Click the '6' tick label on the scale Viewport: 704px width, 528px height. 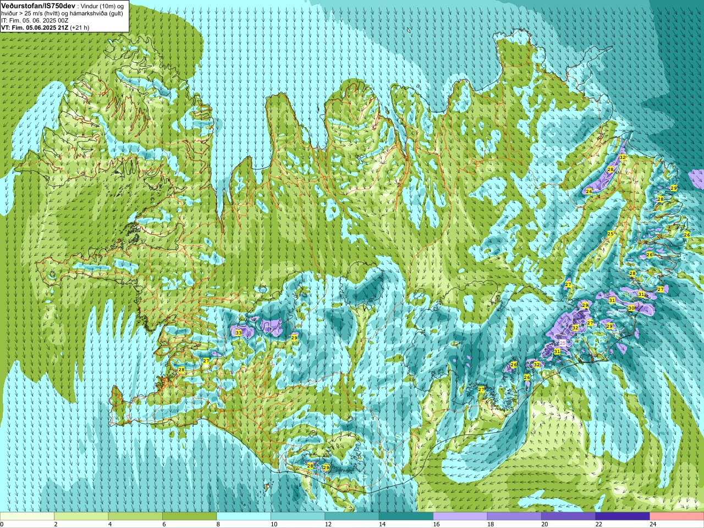(x=164, y=524)
